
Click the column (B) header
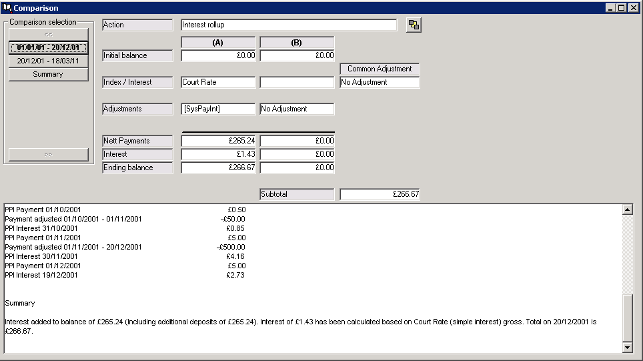pos(296,43)
